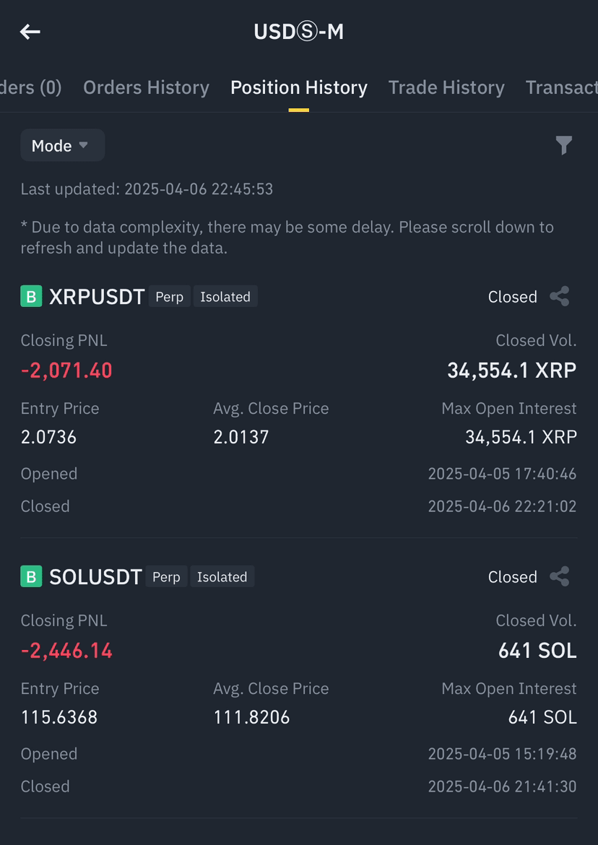Tap the SOLUSDT Closing PNL value -2,446.14
This screenshot has width=598, height=845.
[x=66, y=651]
